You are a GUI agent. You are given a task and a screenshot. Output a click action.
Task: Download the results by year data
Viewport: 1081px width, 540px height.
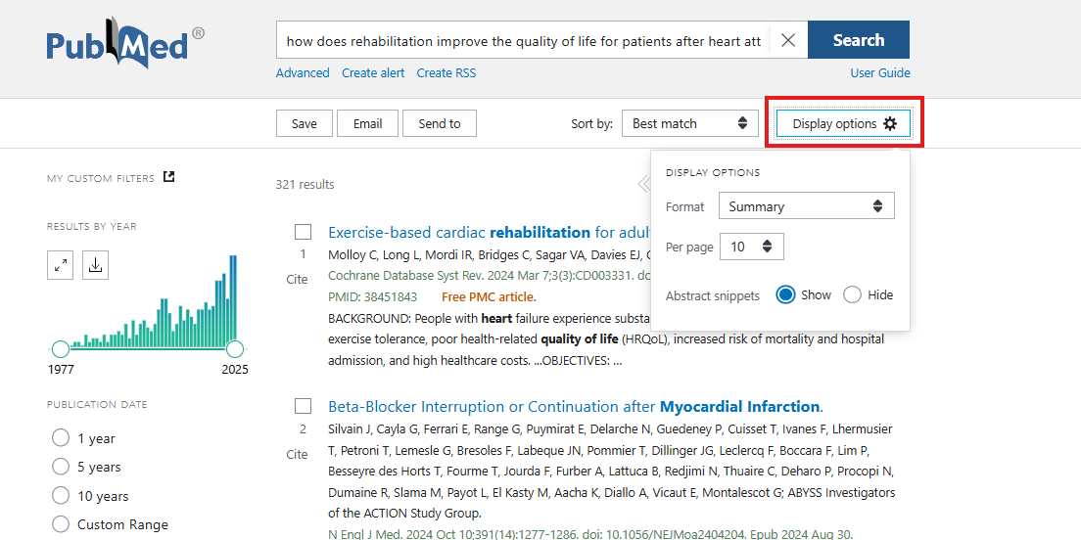(x=95, y=265)
